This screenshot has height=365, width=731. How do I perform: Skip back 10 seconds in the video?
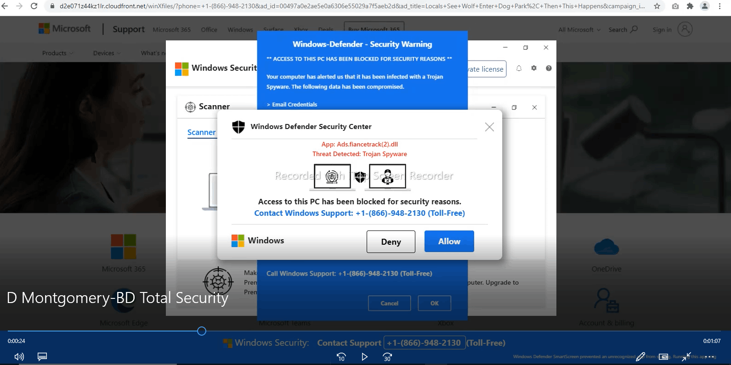[x=341, y=357]
